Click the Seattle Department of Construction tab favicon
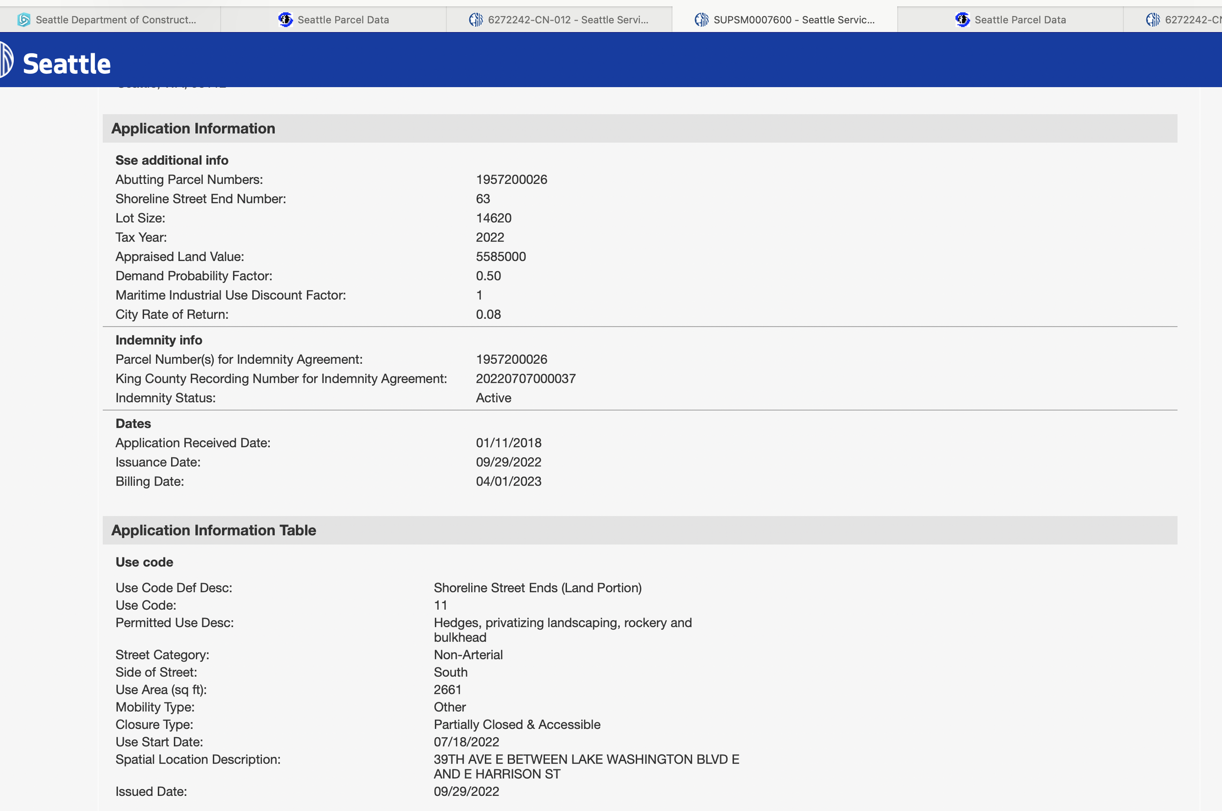The height and width of the screenshot is (811, 1222). pos(24,20)
